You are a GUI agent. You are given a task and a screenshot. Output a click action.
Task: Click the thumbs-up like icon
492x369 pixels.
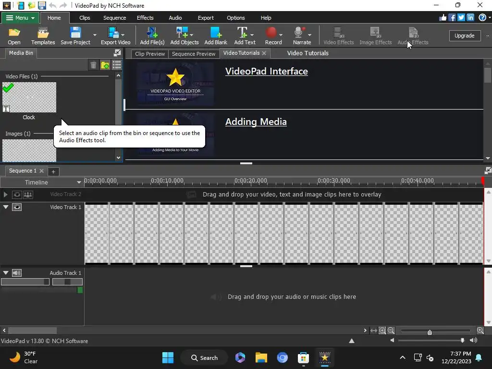click(x=443, y=18)
